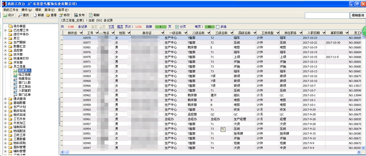Open the 操作(A) menu
The height and width of the screenshot is (156, 366).
[27, 9]
